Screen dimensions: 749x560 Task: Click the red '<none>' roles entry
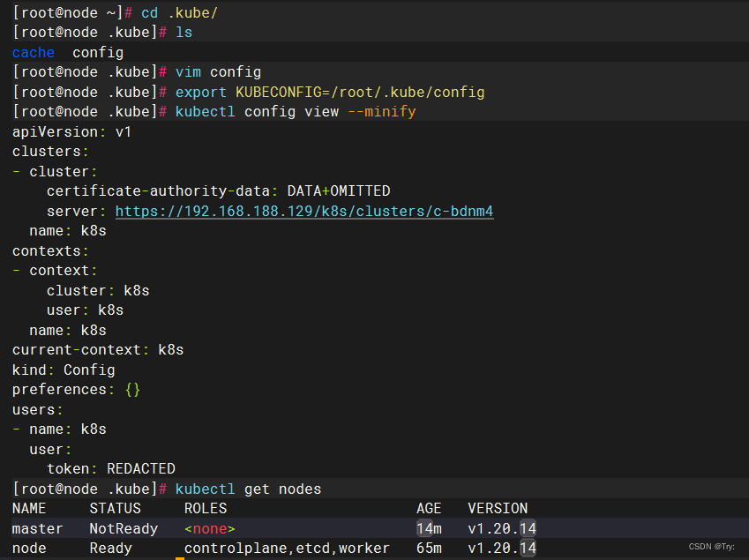tap(209, 527)
